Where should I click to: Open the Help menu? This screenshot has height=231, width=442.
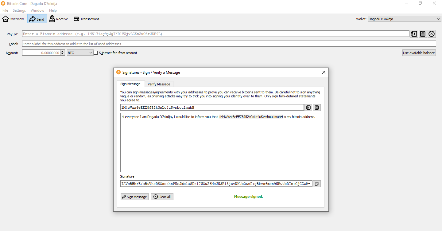(x=53, y=10)
